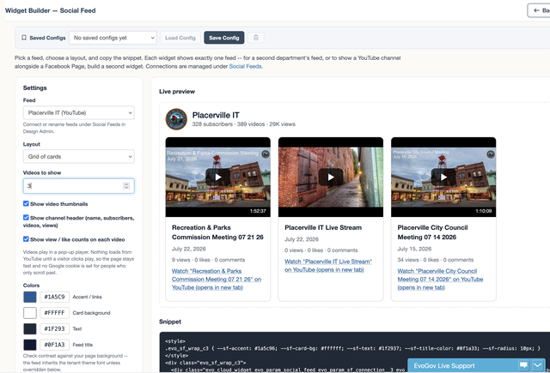Click inside the Snippet code block
Viewport: 550px width, 373px height.
354,352
